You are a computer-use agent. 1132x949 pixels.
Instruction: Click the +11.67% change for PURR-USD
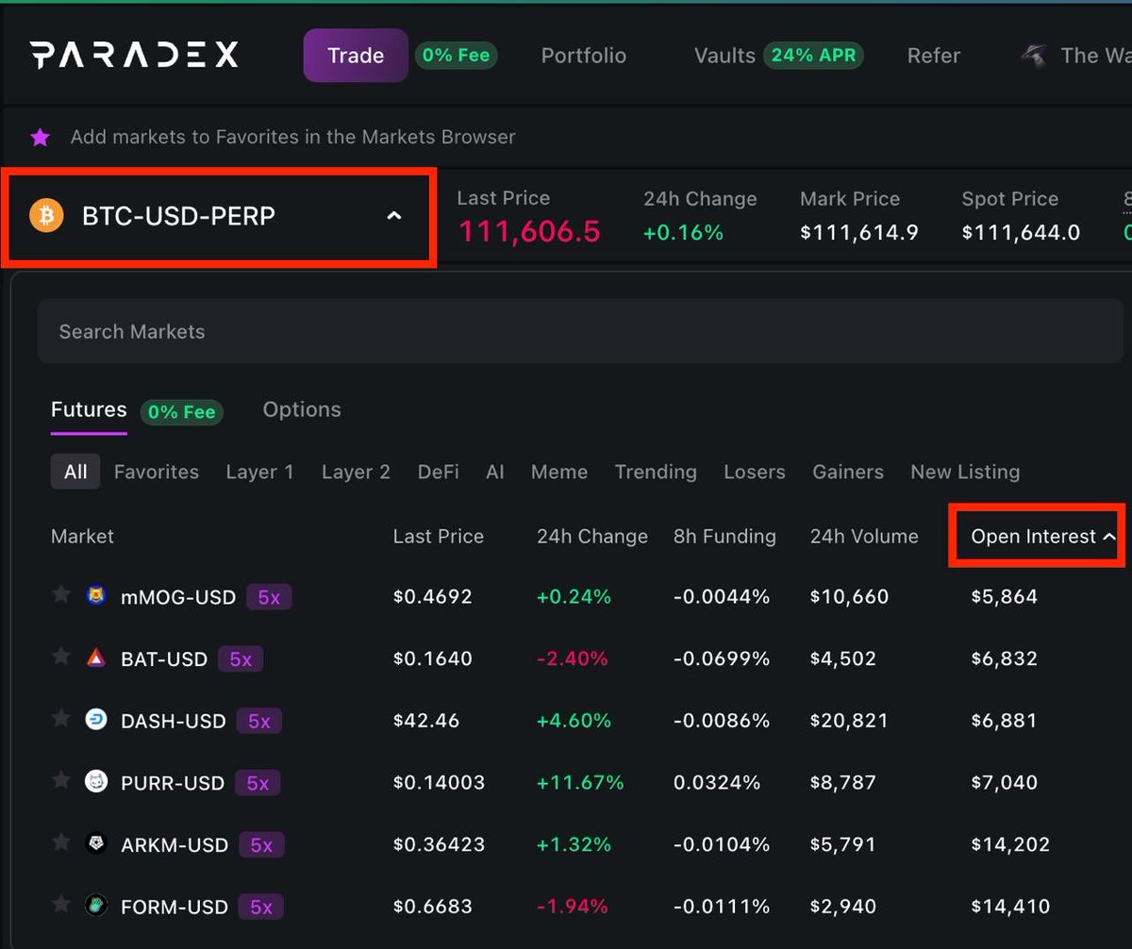[580, 783]
